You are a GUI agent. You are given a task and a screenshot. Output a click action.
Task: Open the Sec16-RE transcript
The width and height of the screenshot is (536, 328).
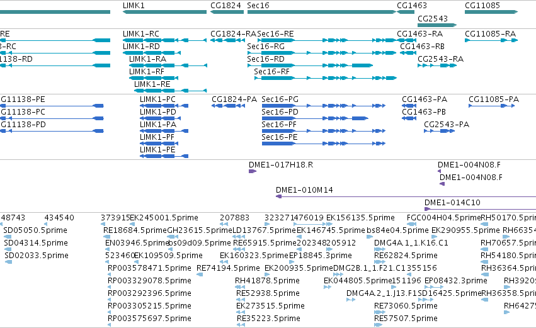(x=326, y=40)
